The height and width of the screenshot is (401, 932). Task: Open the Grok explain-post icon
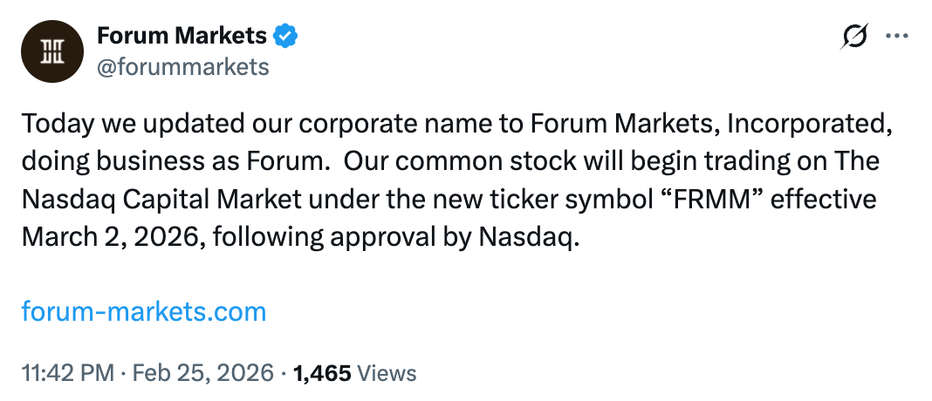coord(854,36)
